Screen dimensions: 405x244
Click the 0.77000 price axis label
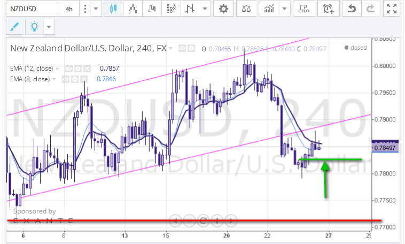tap(385, 227)
